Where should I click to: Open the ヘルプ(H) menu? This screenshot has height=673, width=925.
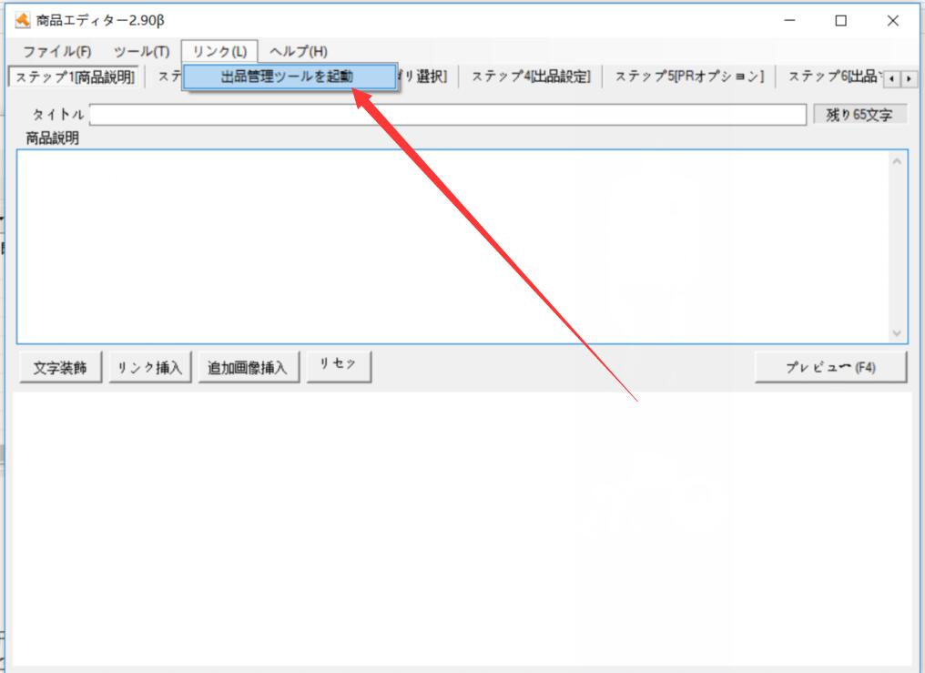pos(299,51)
